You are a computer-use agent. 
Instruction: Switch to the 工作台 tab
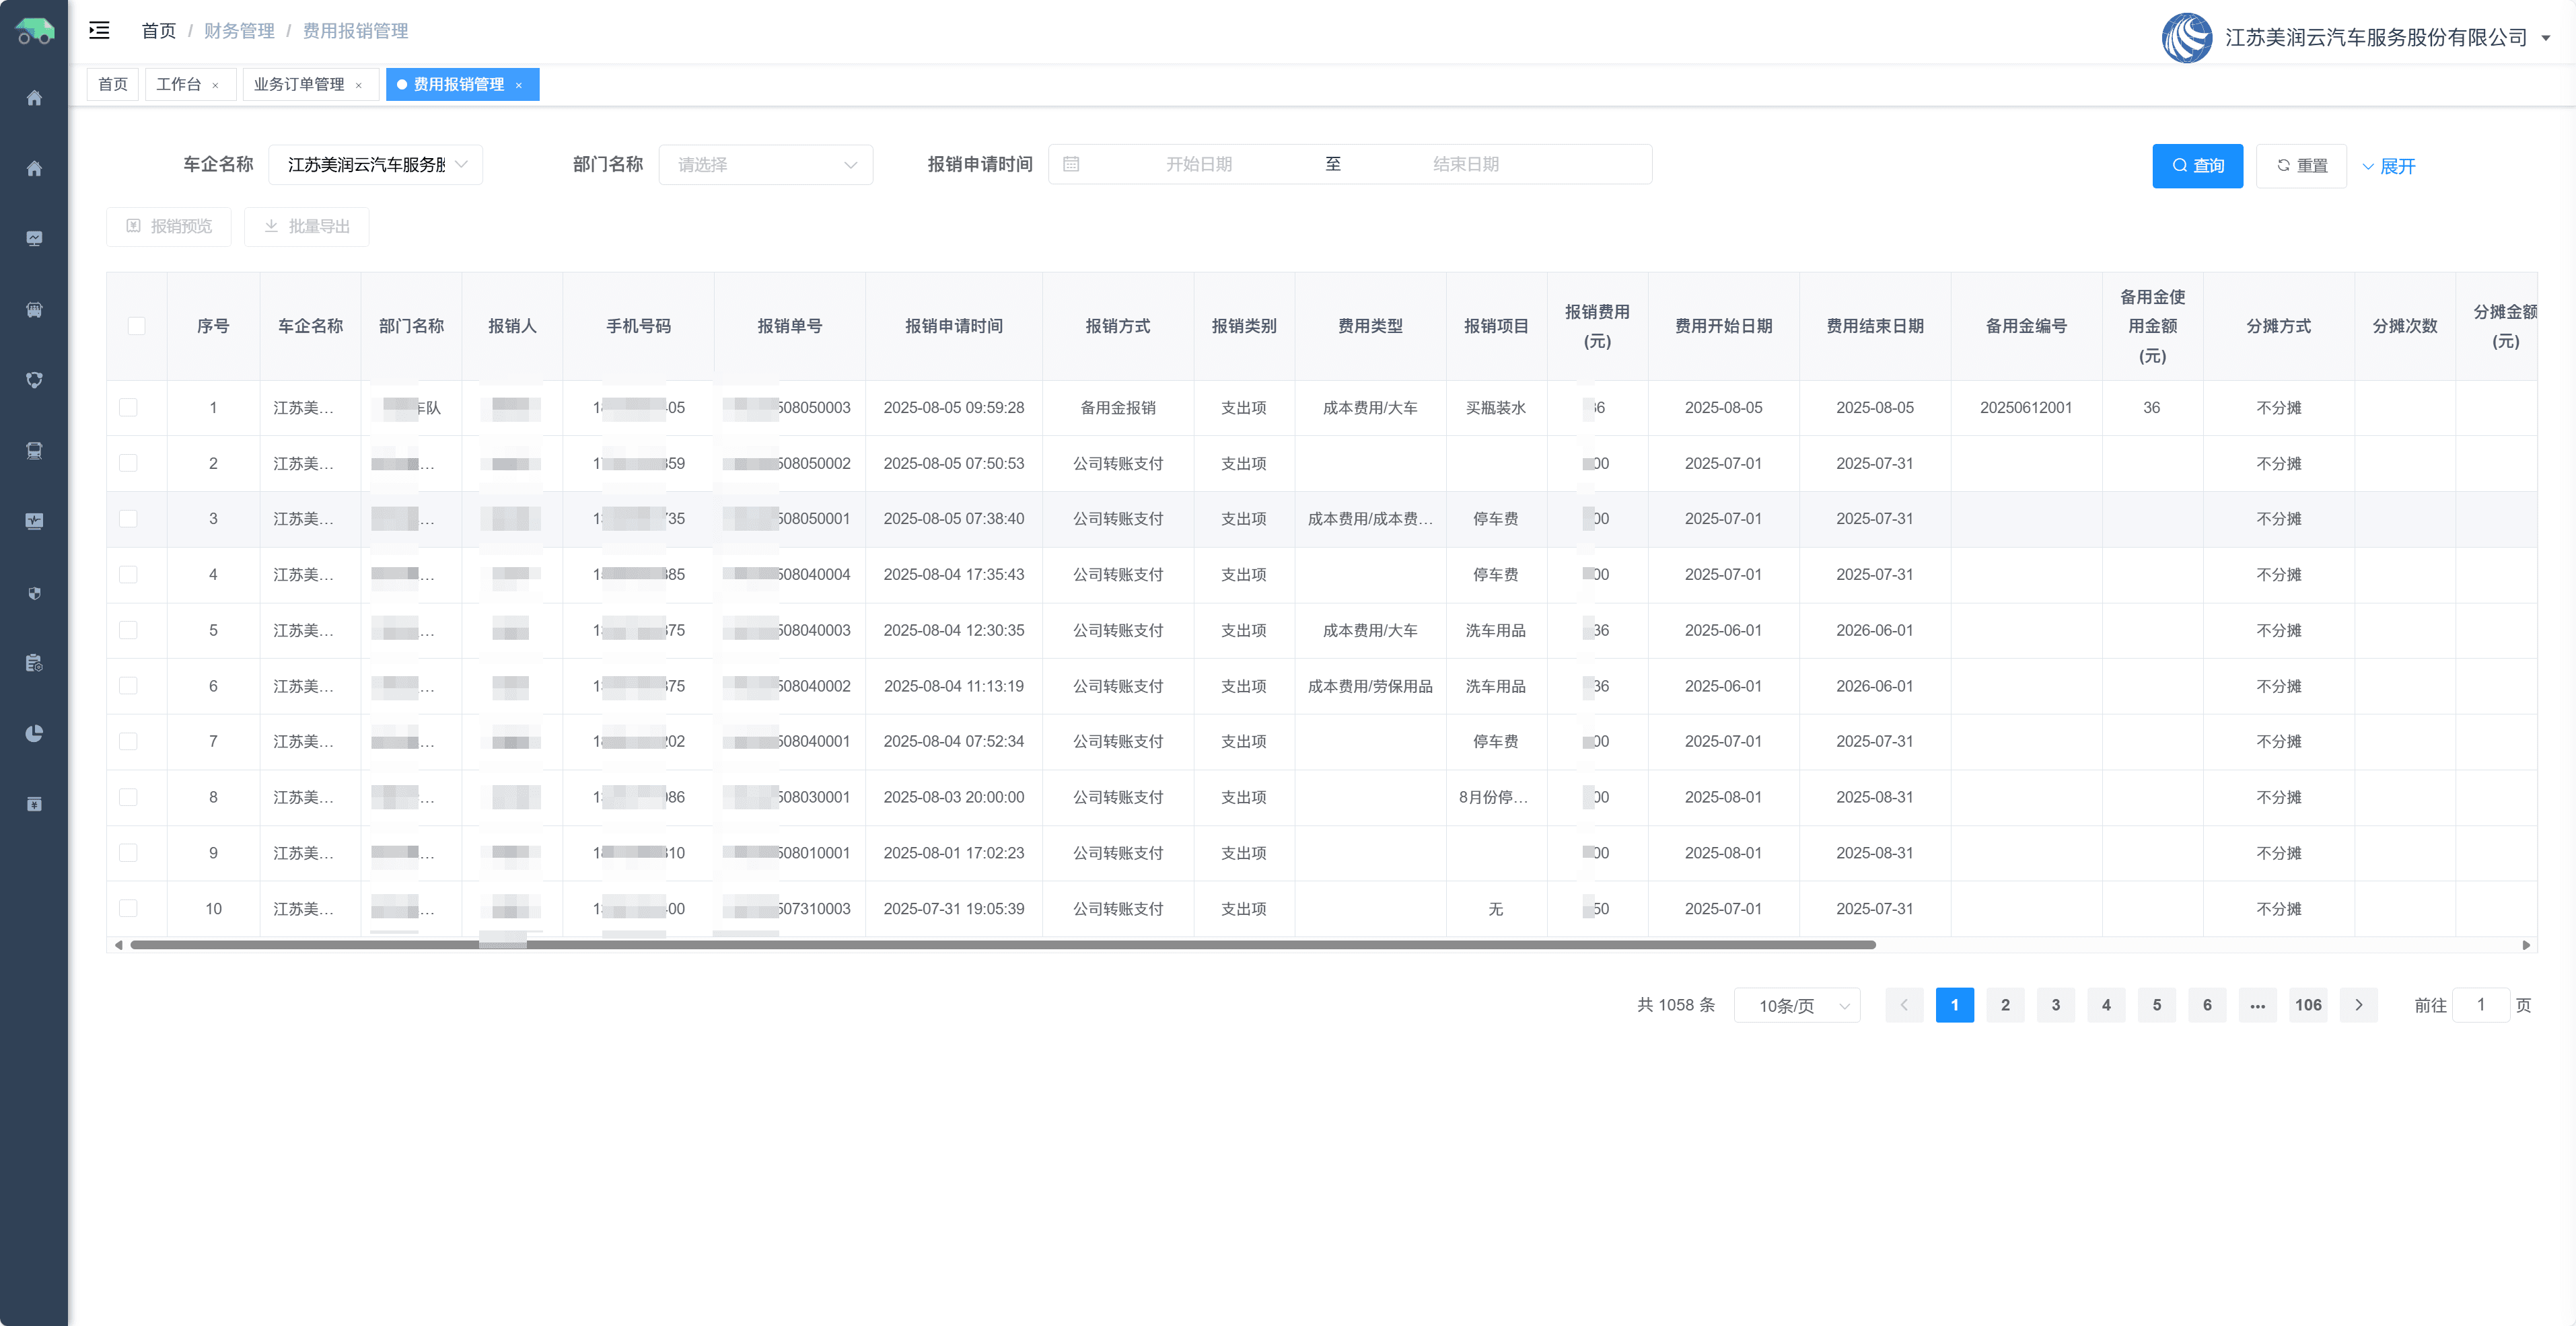tap(179, 85)
